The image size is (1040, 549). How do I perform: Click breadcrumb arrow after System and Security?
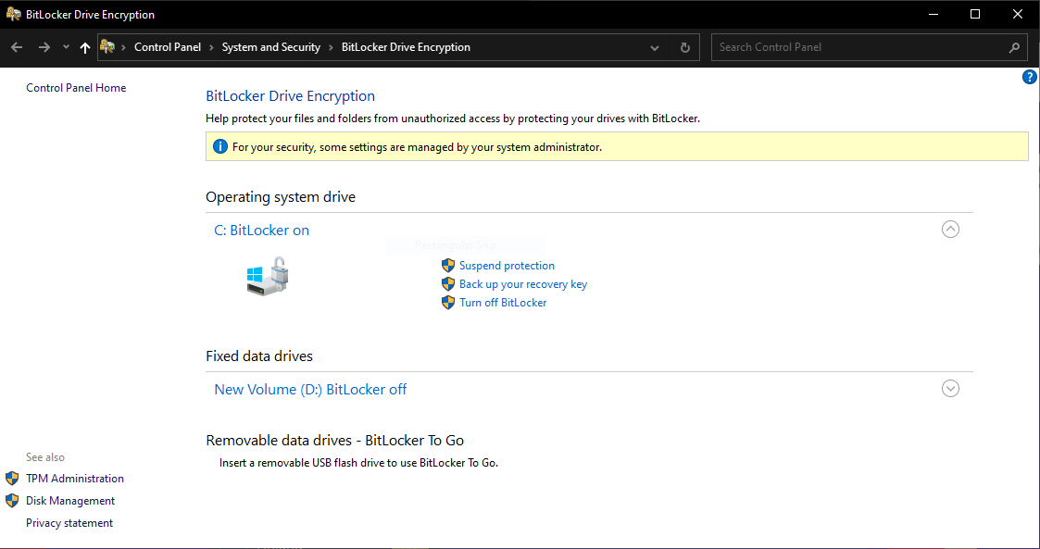pyautogui.click(x=331, y=48)
